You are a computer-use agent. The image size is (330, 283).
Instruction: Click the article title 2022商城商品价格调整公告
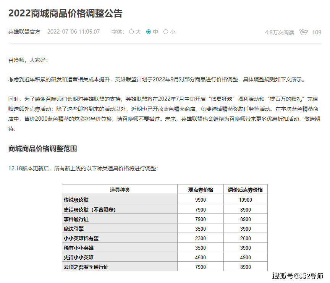point(65,13)
